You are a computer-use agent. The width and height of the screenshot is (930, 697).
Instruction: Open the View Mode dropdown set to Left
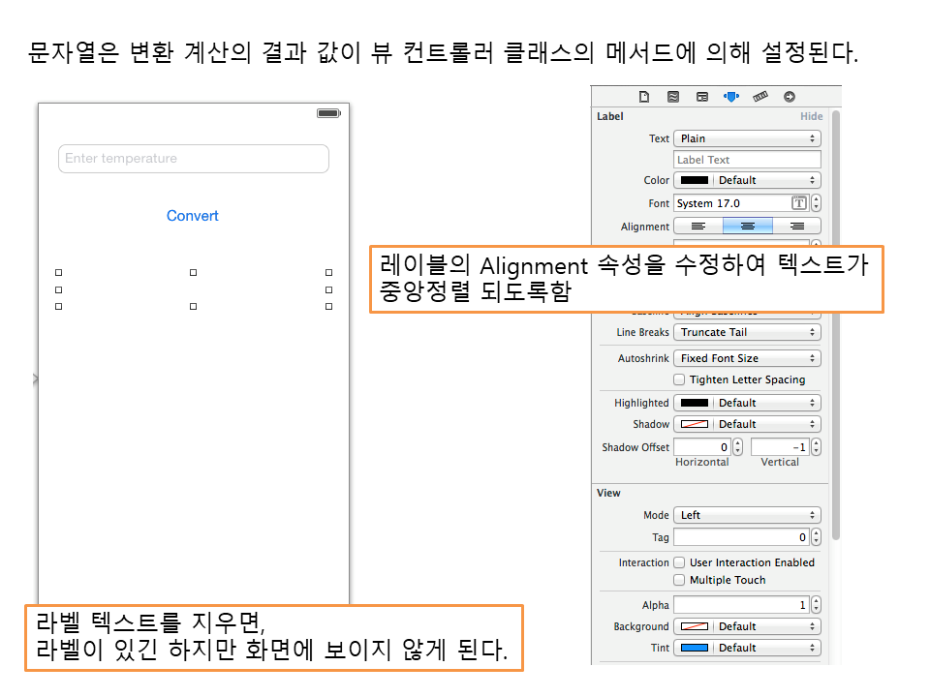tap(747, 515)
